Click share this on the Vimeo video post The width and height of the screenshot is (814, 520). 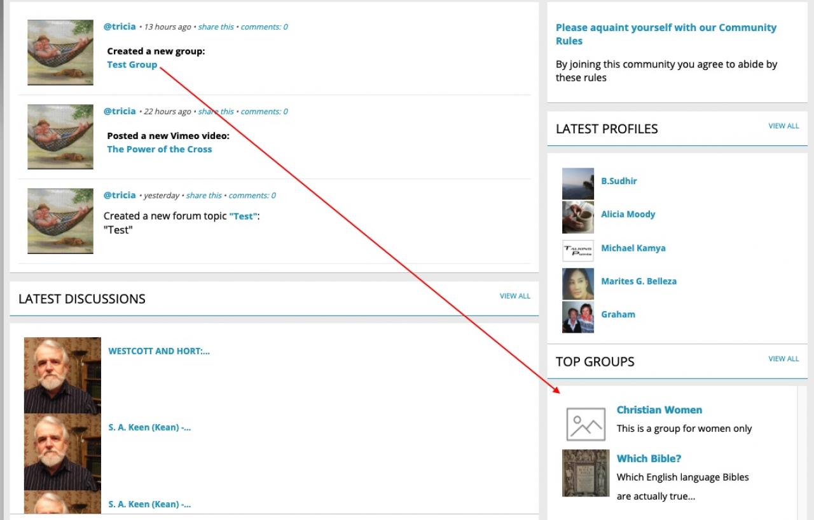[216, 111]
